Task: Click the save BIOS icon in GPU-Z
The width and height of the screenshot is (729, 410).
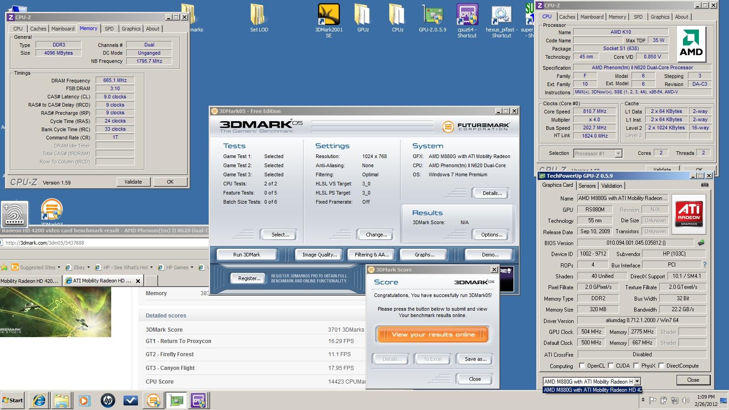Action: 701,242
